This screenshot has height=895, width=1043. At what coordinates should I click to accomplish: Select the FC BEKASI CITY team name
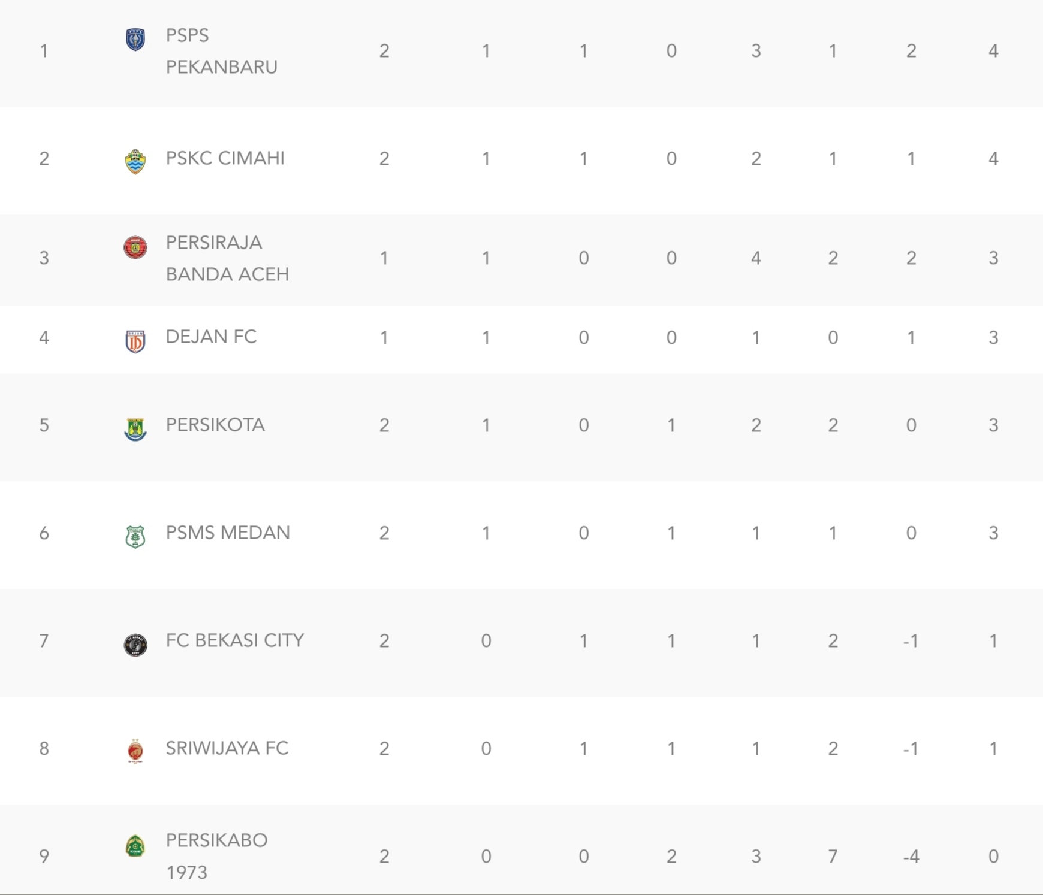[x=235, y=640]
